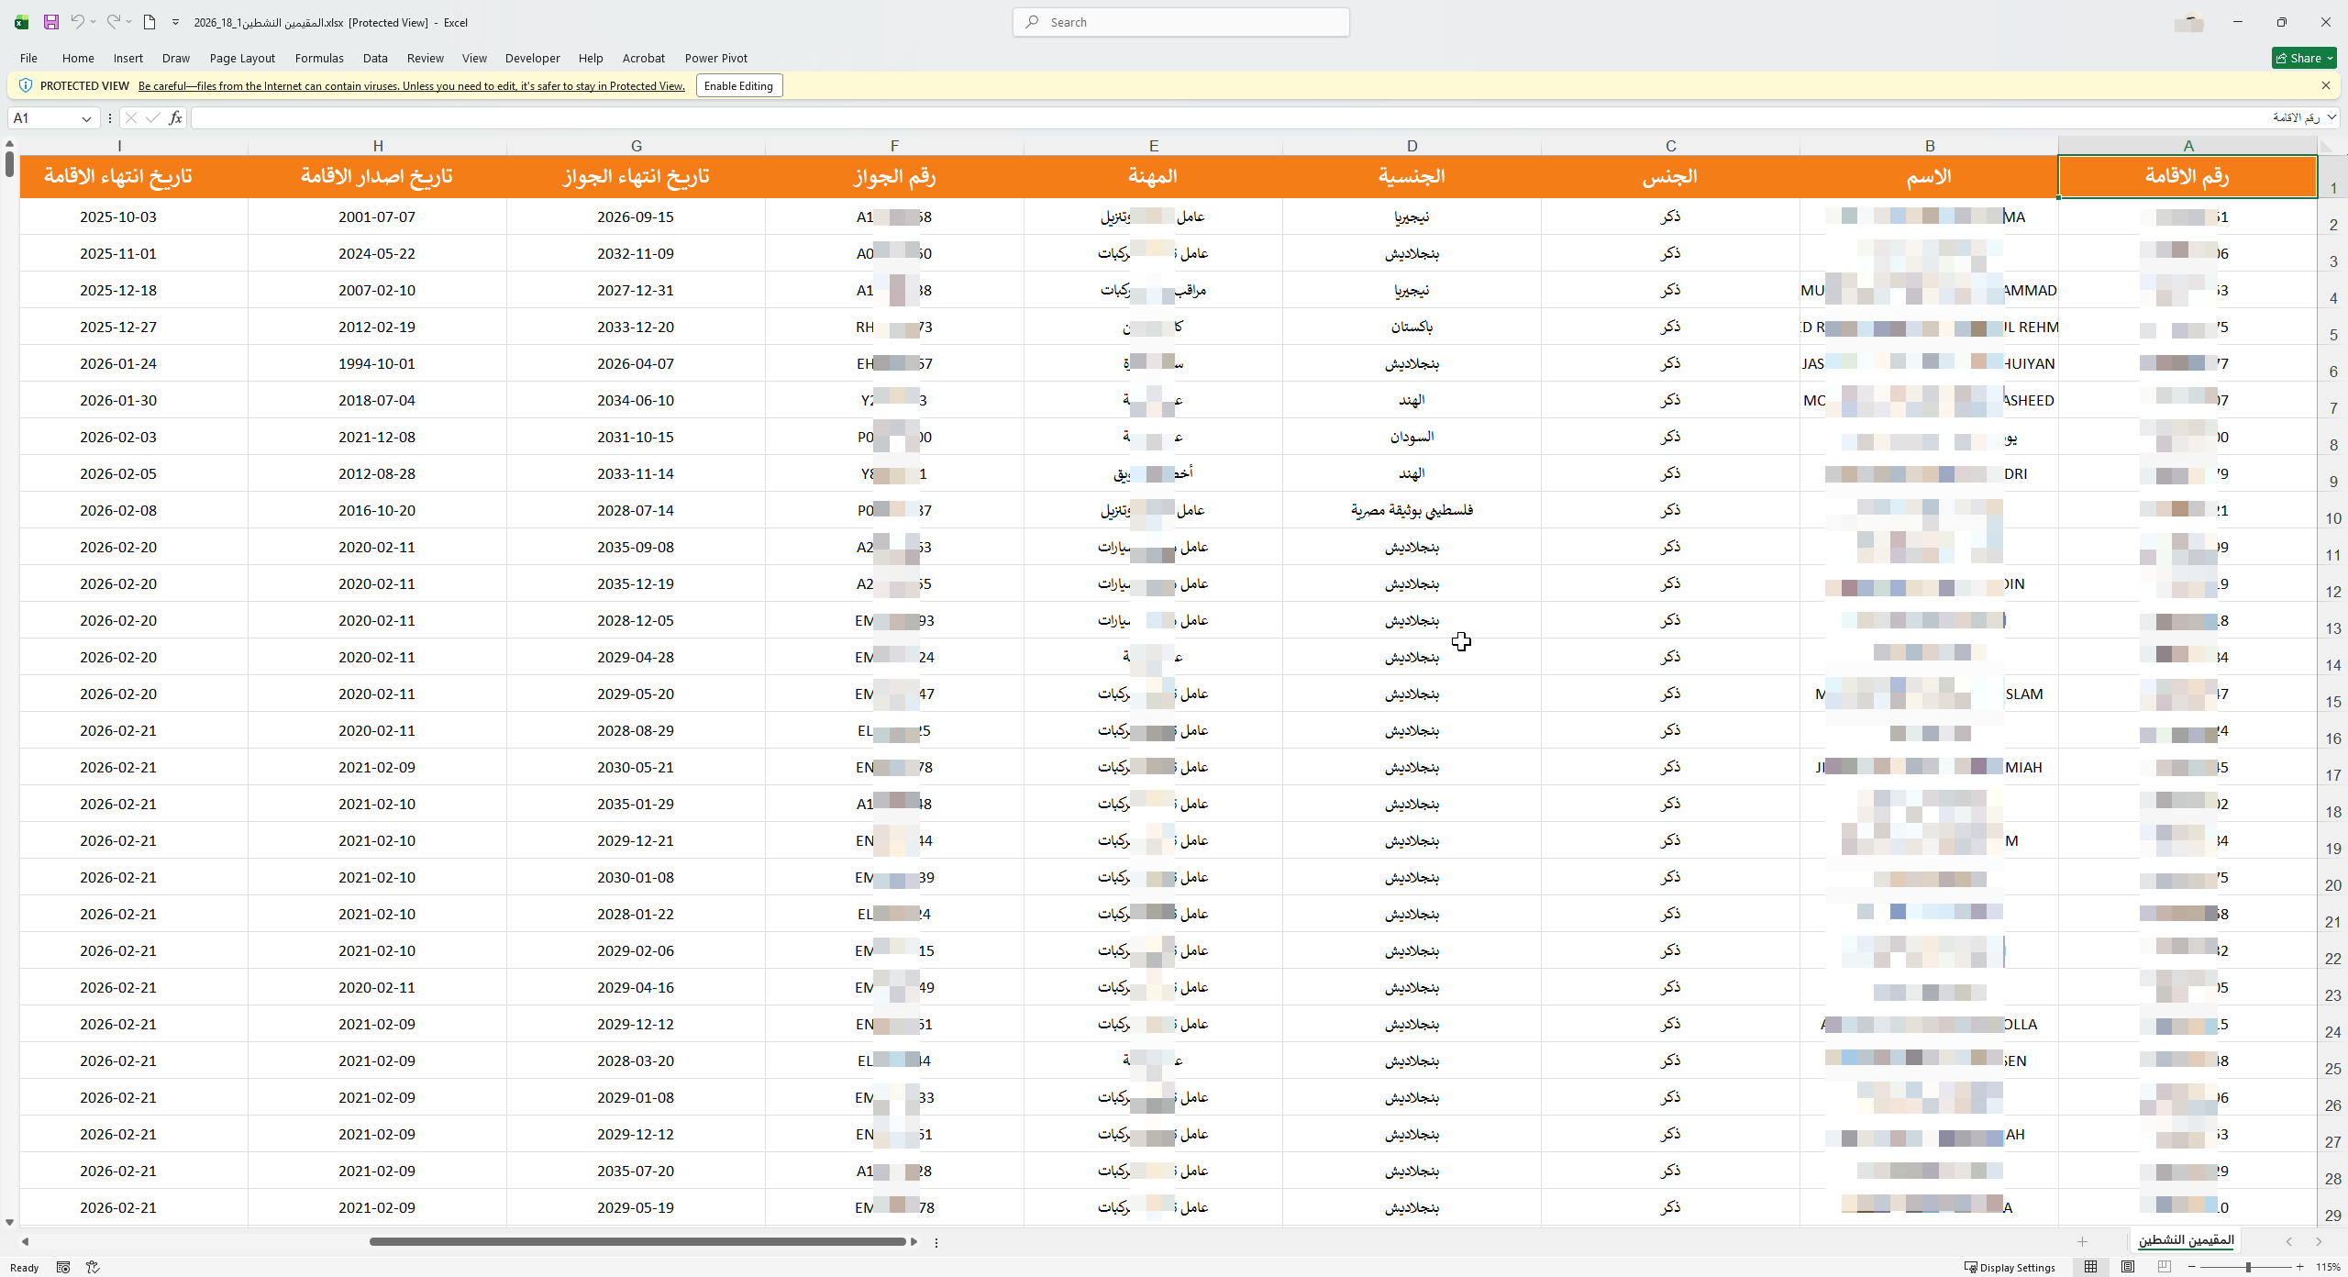Click the Insert Function fx icon
The image size is (2348, 1277).
click(x=175, y=117)
